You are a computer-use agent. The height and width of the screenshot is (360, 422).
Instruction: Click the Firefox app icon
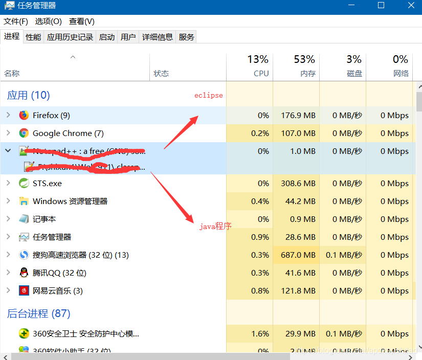tap(24, 115)
